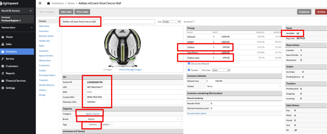Click the Customers person icon
Viewport: 327px width, 134px height.
coord(3,66)
